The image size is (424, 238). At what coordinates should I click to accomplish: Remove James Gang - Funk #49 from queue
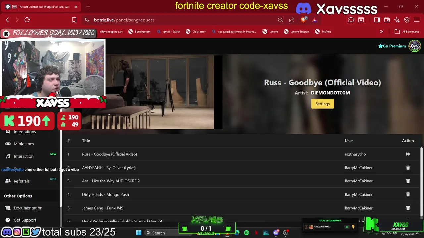pyautogui.click(x=408, y=208)
